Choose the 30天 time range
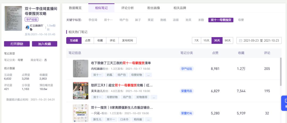This screenshot has width=287, height=123. coord(217,41)
